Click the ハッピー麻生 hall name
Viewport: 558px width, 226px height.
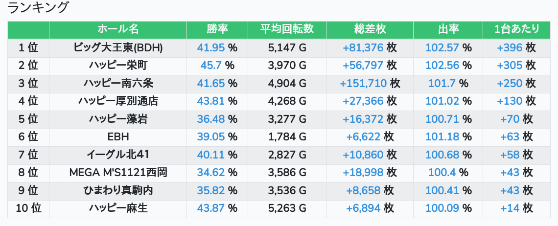[x=118, y=208]
